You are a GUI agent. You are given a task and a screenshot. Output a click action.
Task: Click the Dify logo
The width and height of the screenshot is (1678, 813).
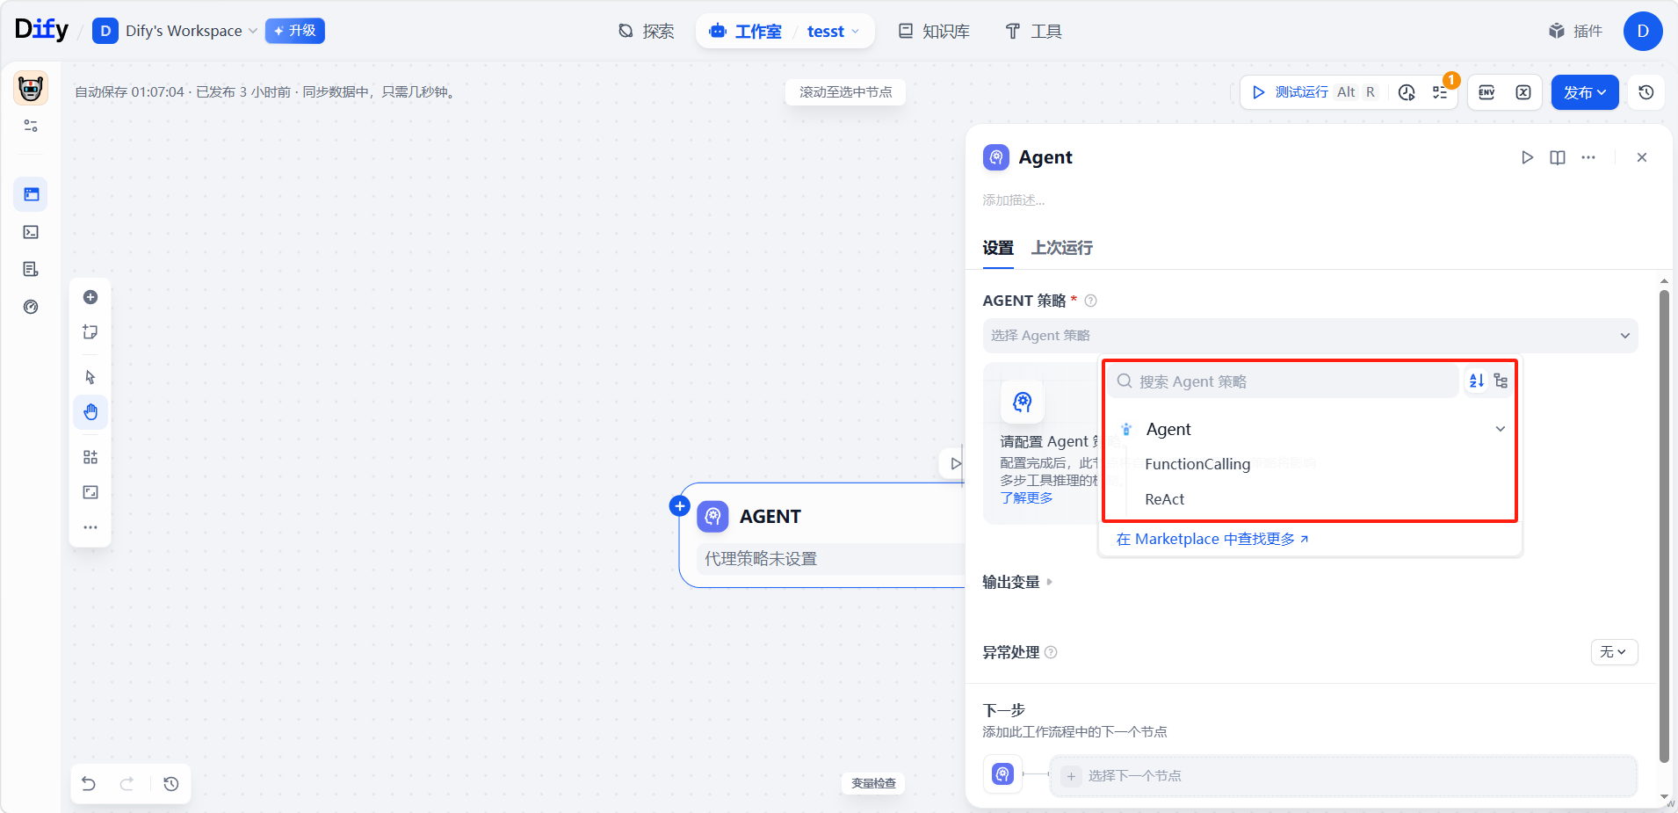point(41,30)
